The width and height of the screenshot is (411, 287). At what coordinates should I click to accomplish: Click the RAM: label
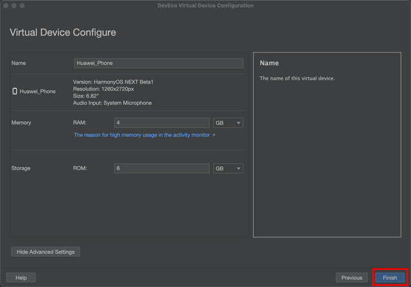click(x=80, y=123)
